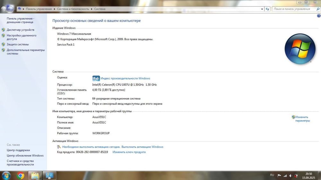Image resolution: width=321 pixels, height=180 pixels.
Task: Click memory value '4,00 ГБ (3,89 ГБ доступно)'
Action: (109, 90)
